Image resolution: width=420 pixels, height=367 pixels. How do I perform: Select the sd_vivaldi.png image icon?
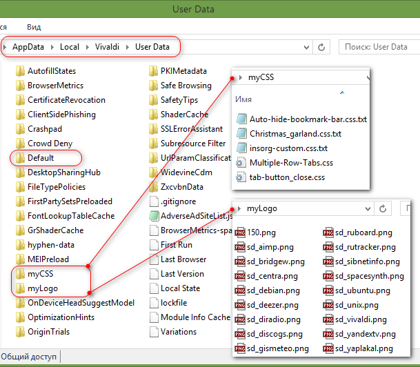[330, 319]
